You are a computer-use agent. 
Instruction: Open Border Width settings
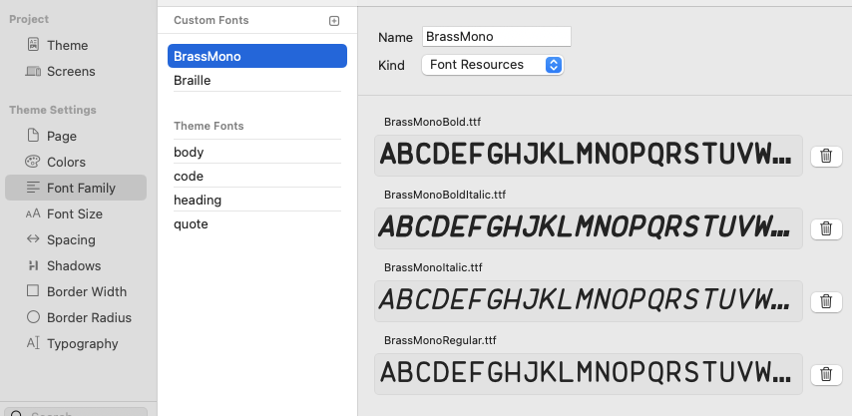(86, 291)
